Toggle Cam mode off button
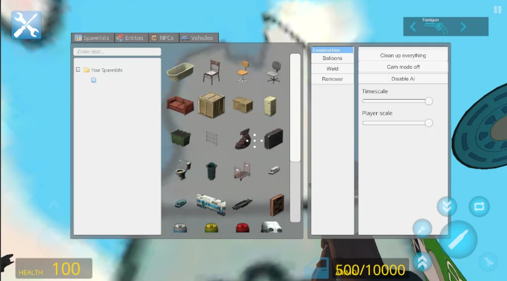The height and width of the screenshot is (281, 507). [403, 67]
